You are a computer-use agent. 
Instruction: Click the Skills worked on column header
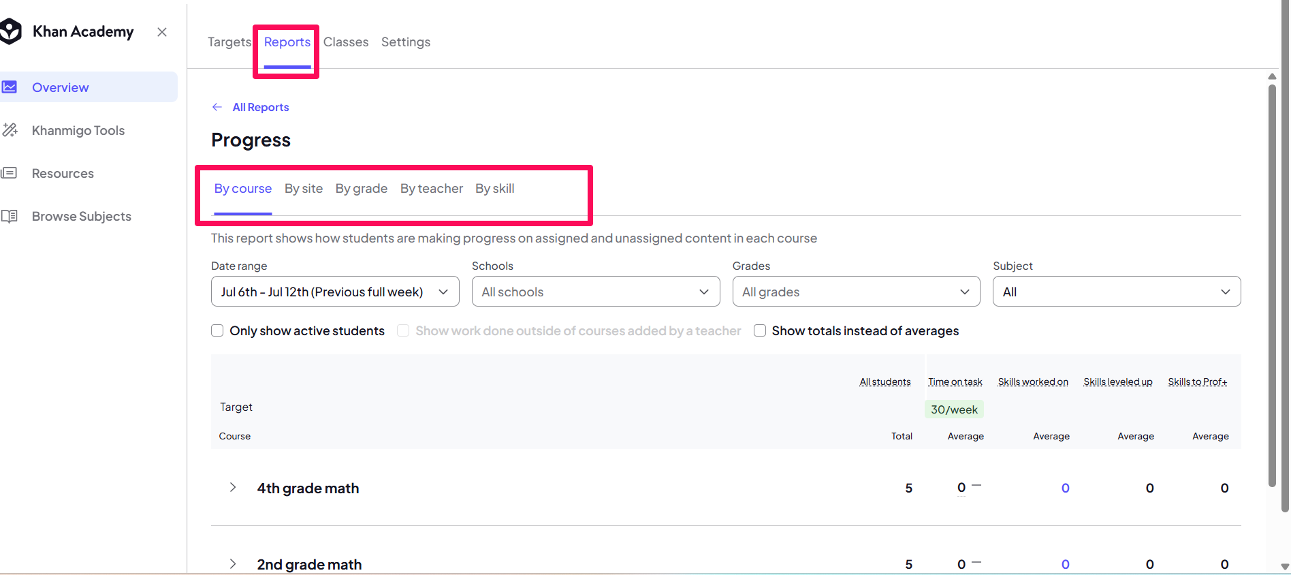point(1033,382)
